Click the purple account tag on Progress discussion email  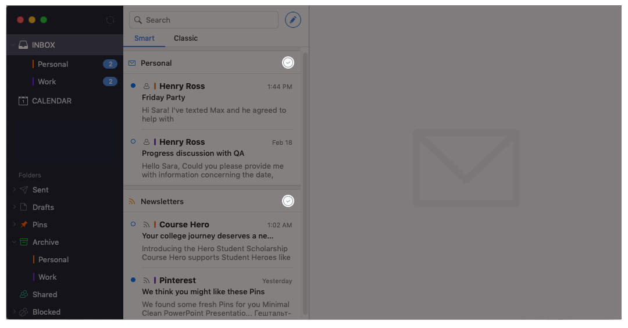click(155, 142)
